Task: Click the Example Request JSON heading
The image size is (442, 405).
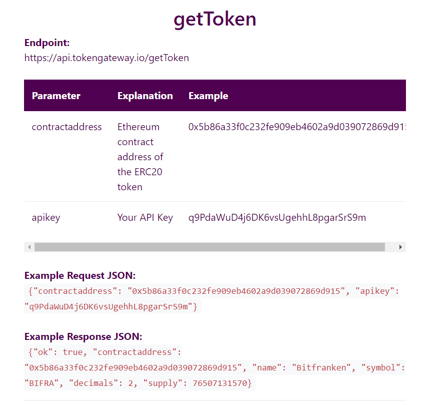Action: coord(80,275)
